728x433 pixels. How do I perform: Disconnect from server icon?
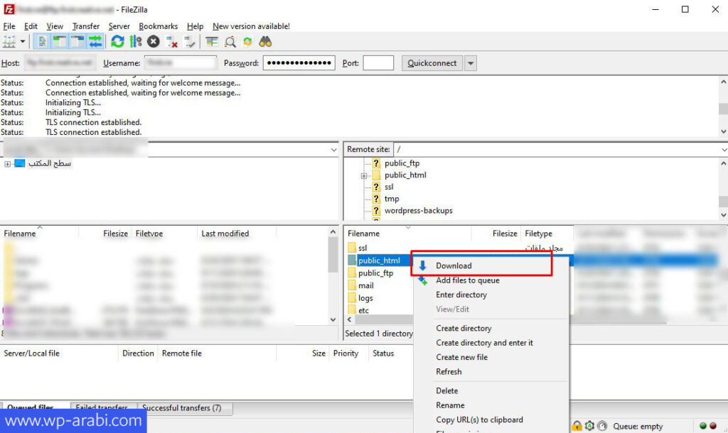click(171, 42)
